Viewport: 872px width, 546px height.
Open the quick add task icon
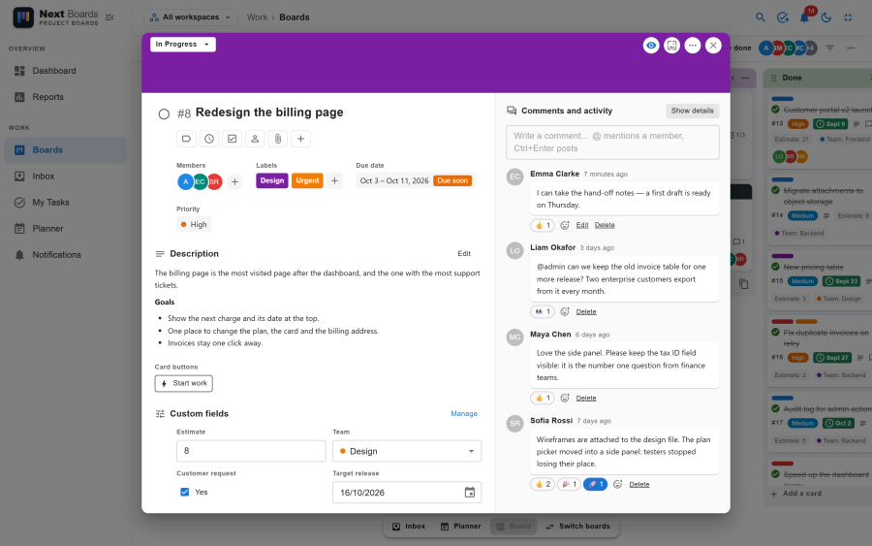tap(783, 17)
